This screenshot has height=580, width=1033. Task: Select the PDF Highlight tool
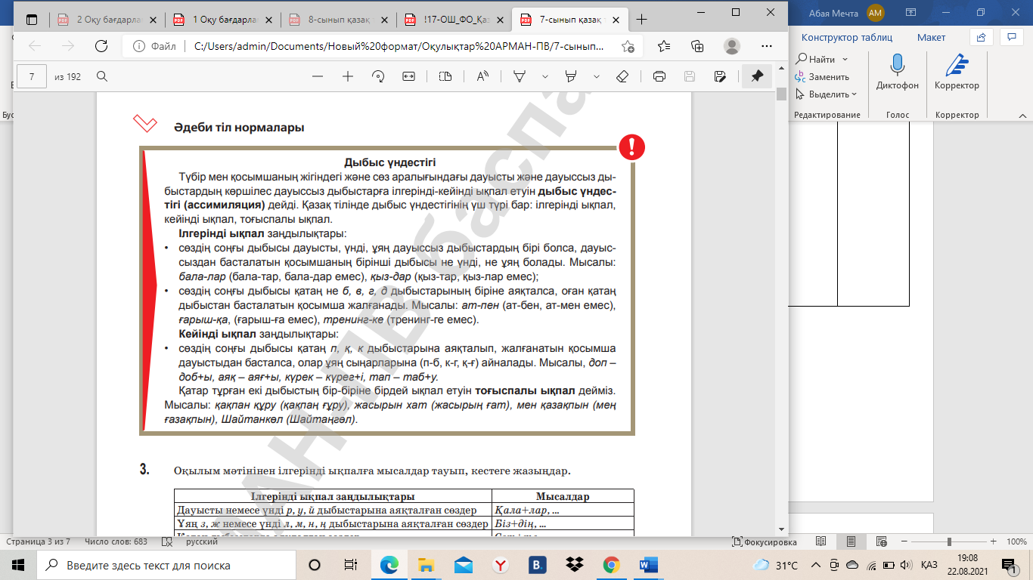click(x=571, y=76)
